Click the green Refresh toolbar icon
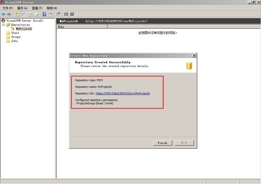 point(31,14)
